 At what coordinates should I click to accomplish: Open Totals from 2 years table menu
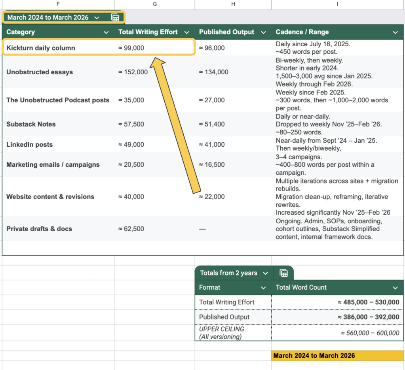point(265,273)
